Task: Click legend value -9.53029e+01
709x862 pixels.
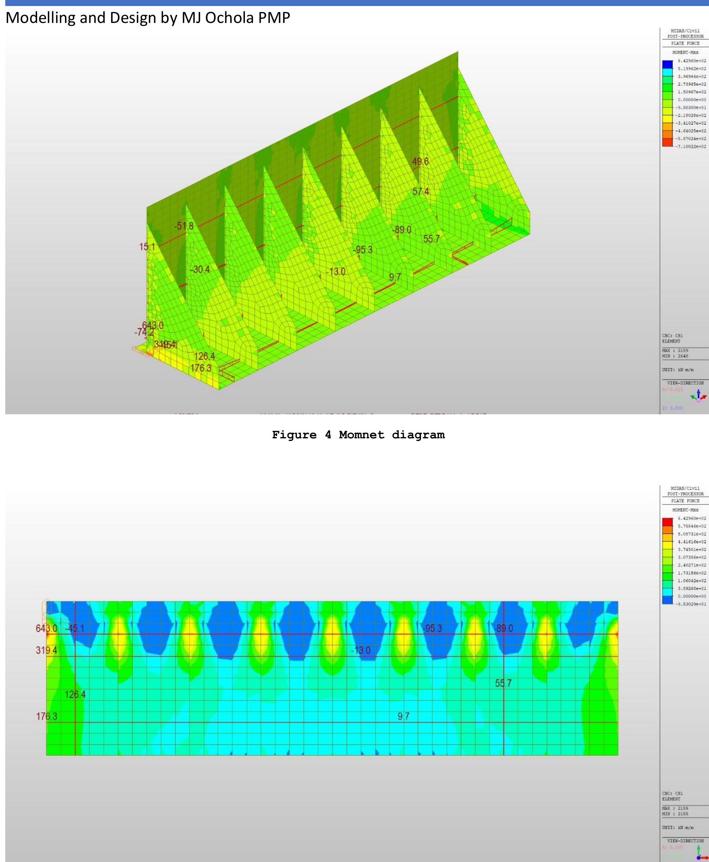Action: pyautogui.click(x=691, y=604)
